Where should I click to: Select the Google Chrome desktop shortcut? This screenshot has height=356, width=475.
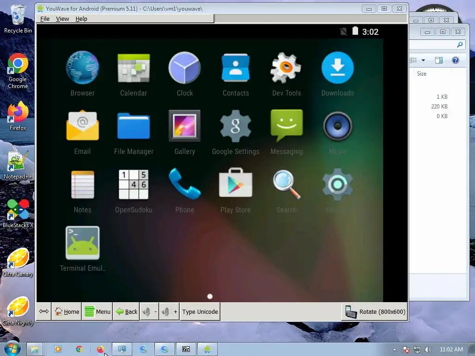click(18, 71)
